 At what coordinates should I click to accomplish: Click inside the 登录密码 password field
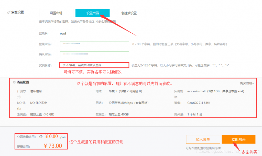click(94, 44)
